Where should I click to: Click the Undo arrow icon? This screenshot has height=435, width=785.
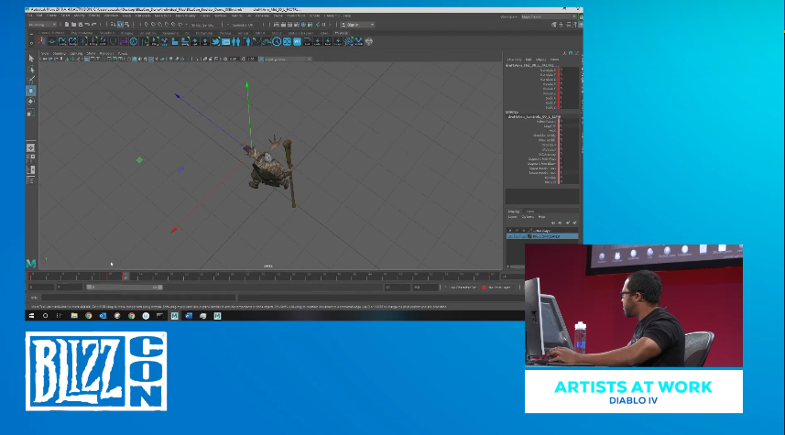tap(87, 25)
